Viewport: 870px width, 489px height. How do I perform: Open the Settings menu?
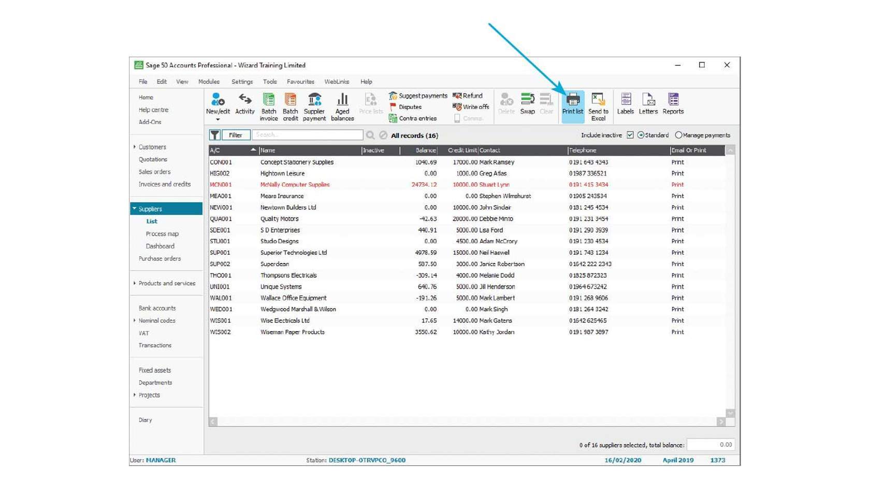point(242,82)
